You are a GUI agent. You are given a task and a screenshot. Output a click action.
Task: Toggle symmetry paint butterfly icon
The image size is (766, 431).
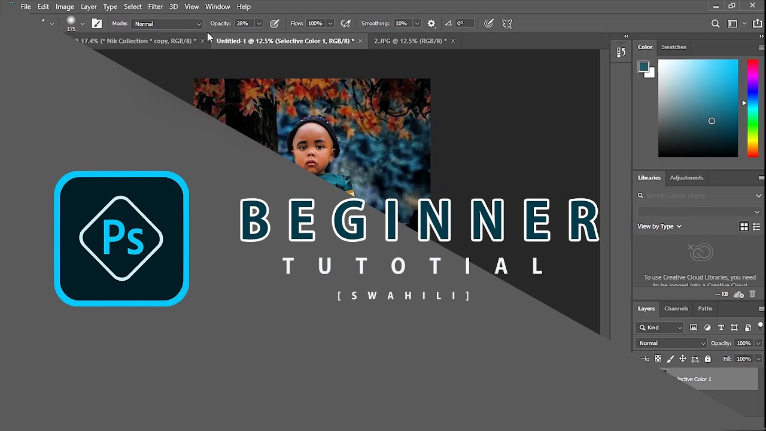tap(507, 23)
